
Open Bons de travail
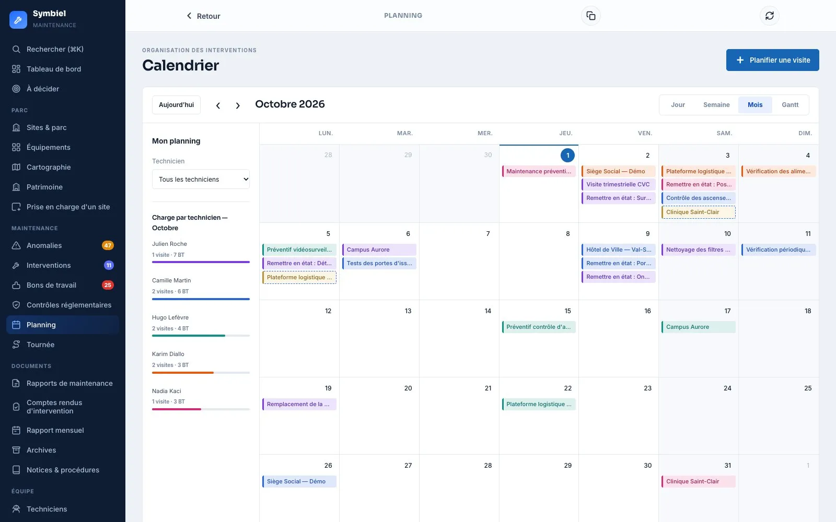(x=63, y=285)
